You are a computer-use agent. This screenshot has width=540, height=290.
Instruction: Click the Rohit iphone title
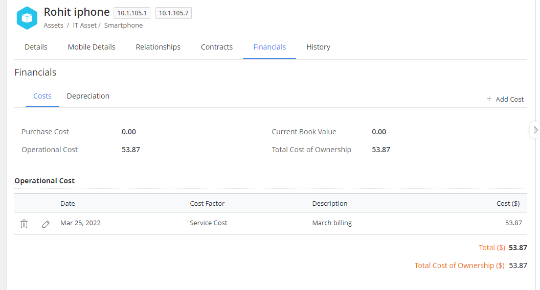(x=77, y=12)
